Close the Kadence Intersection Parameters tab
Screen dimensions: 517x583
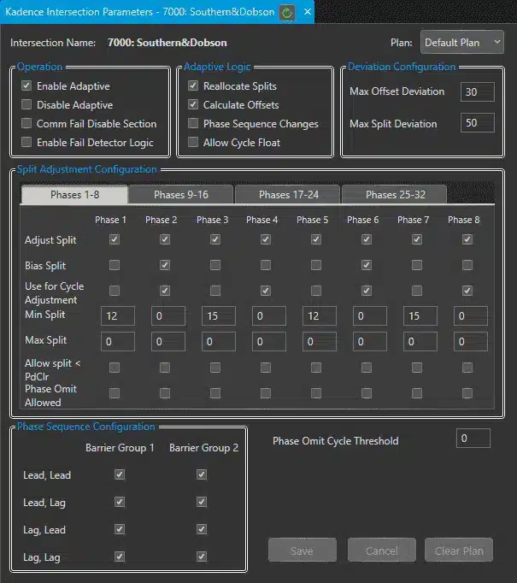coord(306,13)
